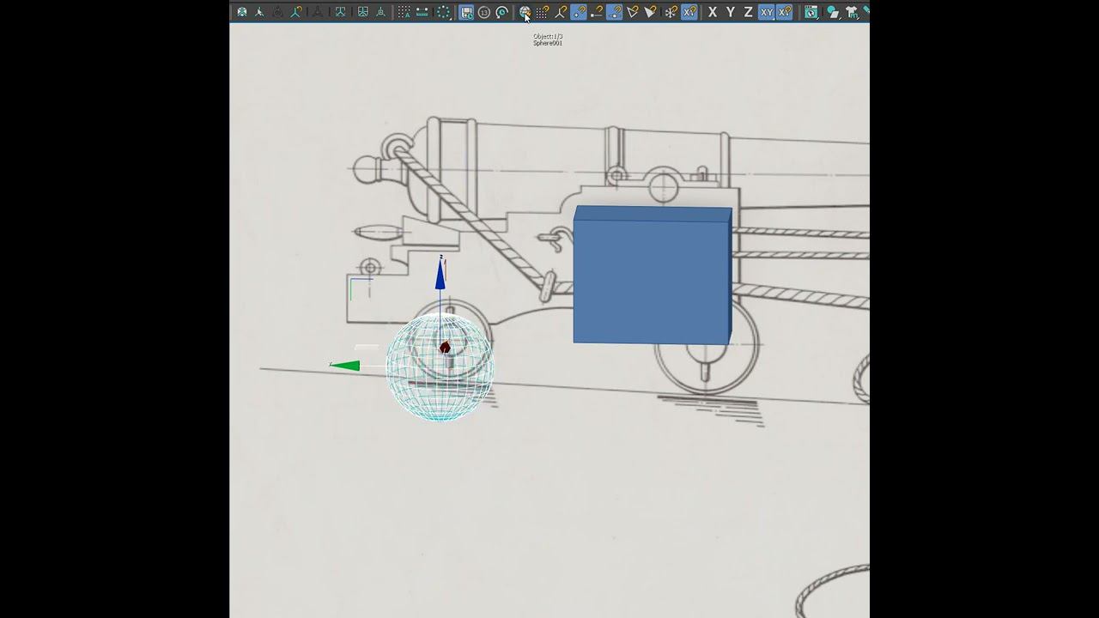Toggle the XY magnet icon after XY button

coord(784,12)
